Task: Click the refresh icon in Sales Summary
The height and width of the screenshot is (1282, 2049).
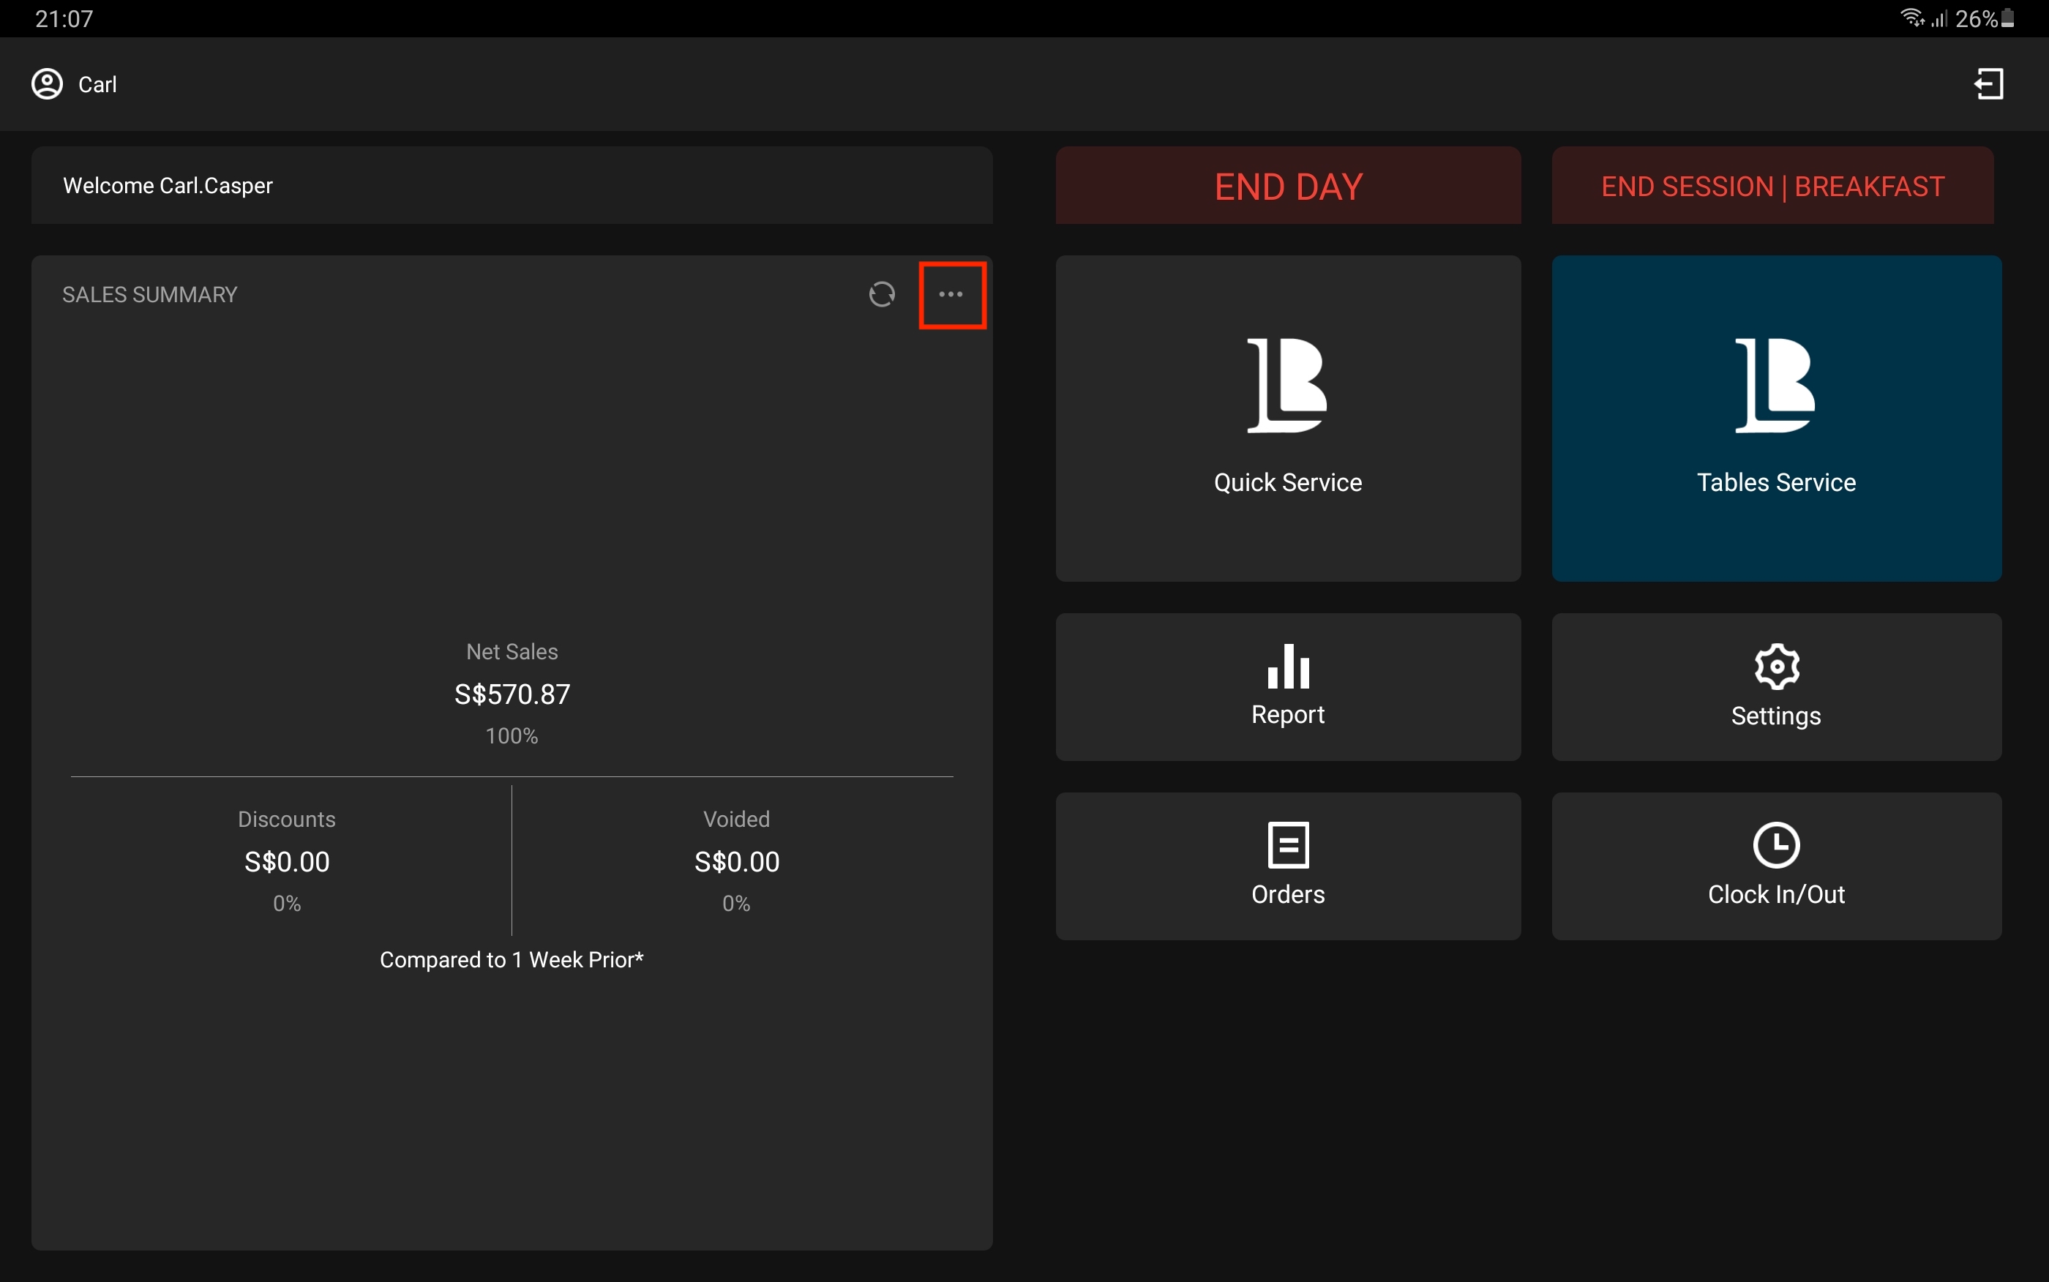Action: tap(882, 294)
